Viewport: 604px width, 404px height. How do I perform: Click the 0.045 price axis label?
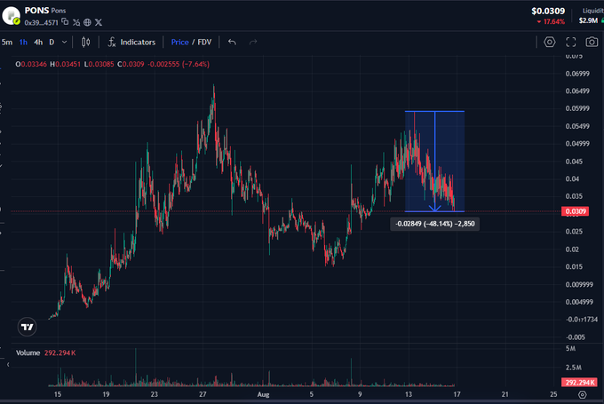[x=574, y=162]
